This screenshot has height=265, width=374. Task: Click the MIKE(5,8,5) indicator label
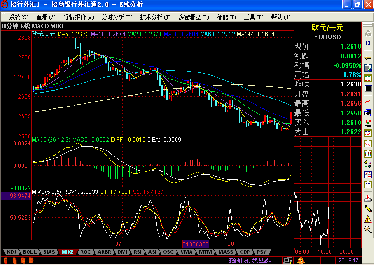tap(46, 192)
